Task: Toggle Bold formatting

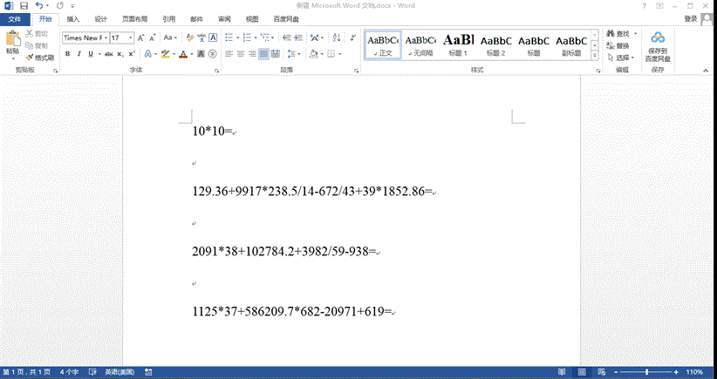Action: tap(67, 54)
